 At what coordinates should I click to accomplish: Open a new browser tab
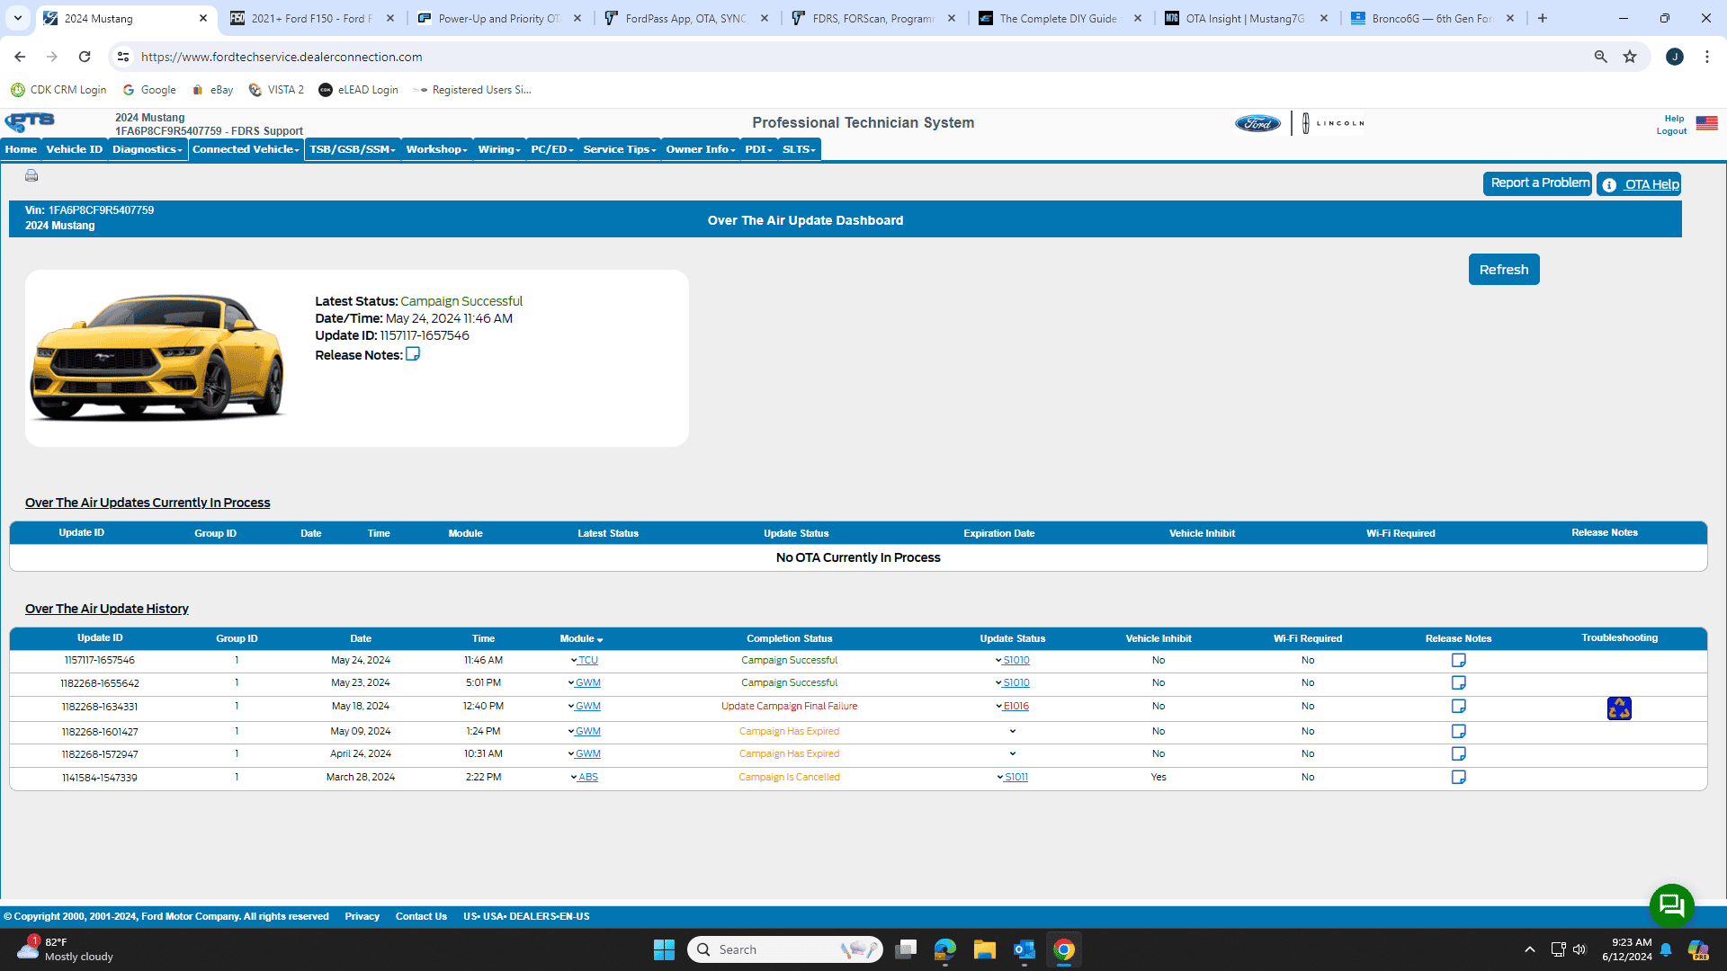(1543, 18)
